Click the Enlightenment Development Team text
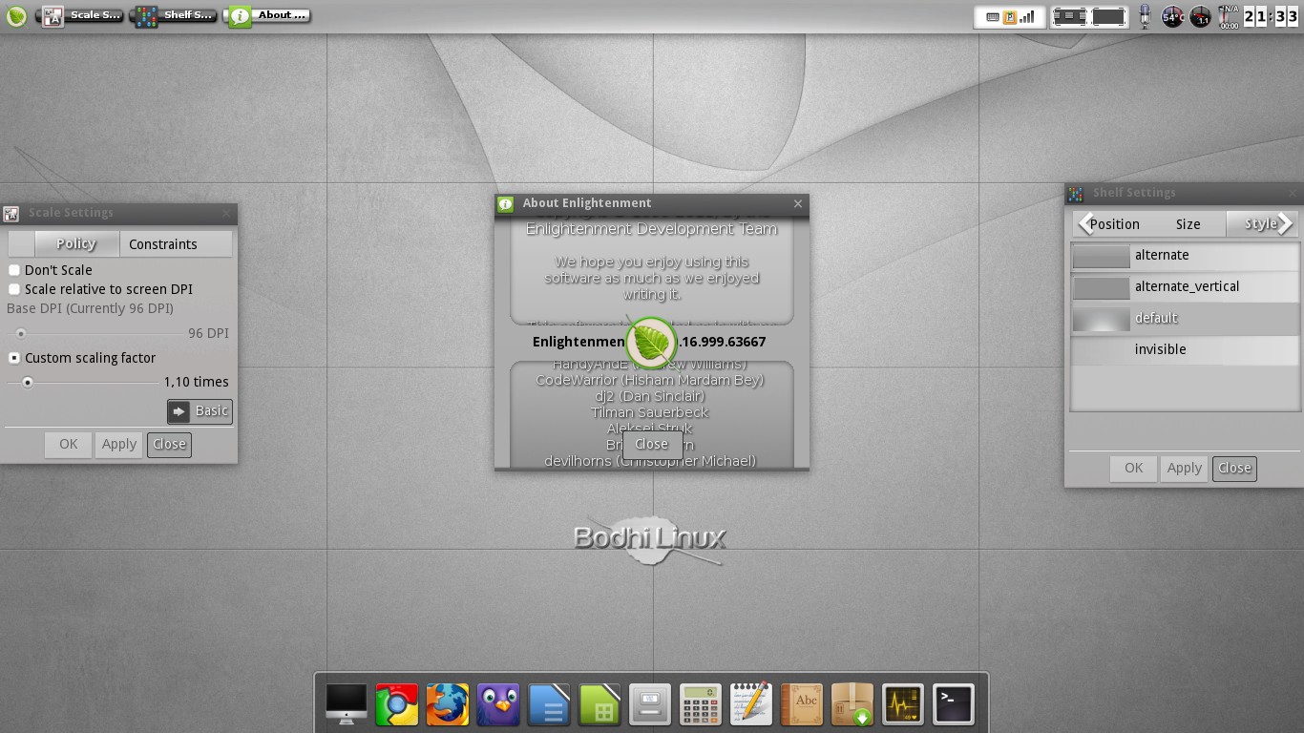 click(x=651, y=229)
